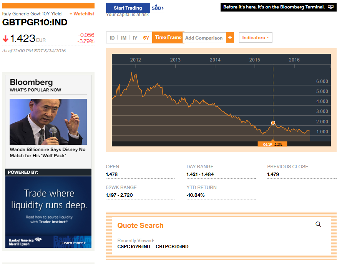Click the 52WK Range value 1.197 - 2.720
Image resolution: width=342 pixels, height=264 pixels.
coord(119,195)
